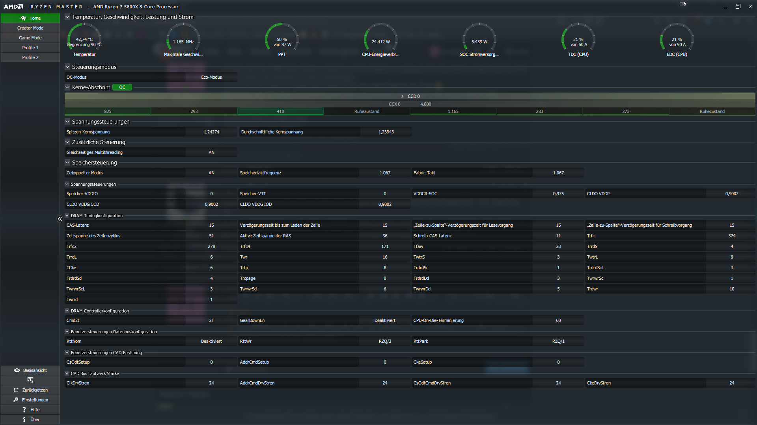Image resolution: width=757 pixels, height=425 pixels.
Task: Switch to Creator Mode tab
Action: [x=30, y=28]
